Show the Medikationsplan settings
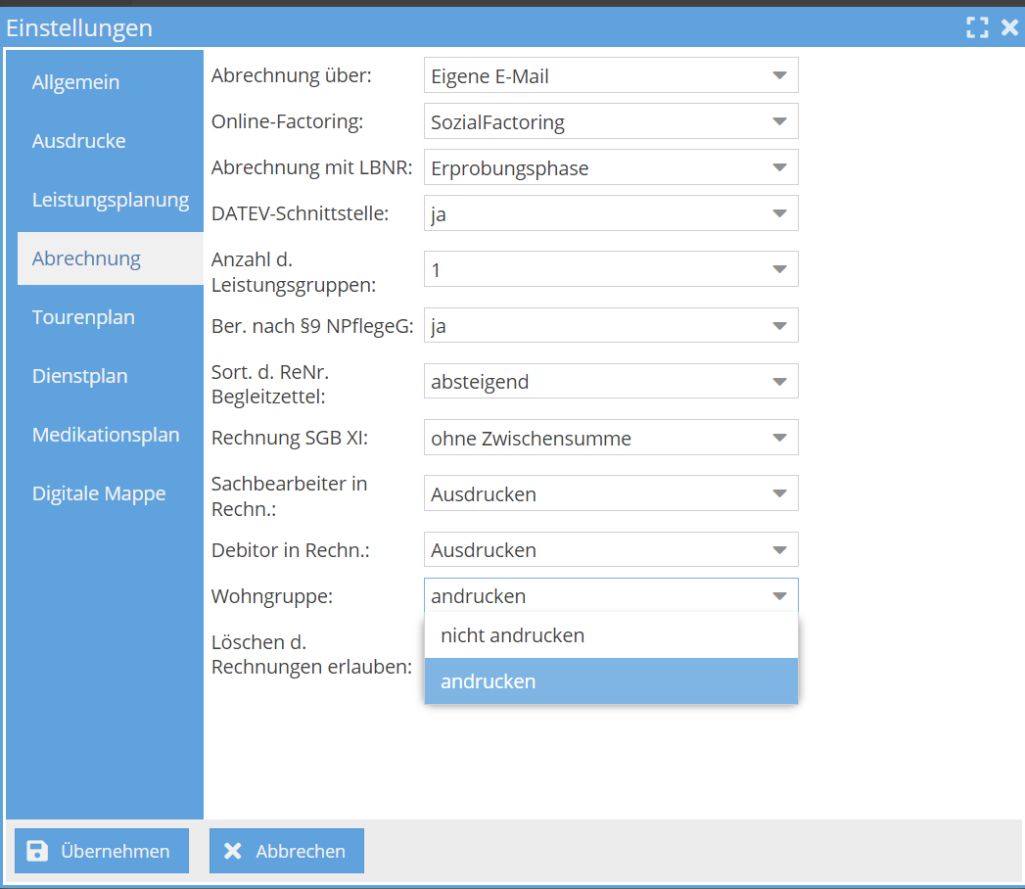The height and width of the screenshot is (889, 1025). (x=106, y=435)
